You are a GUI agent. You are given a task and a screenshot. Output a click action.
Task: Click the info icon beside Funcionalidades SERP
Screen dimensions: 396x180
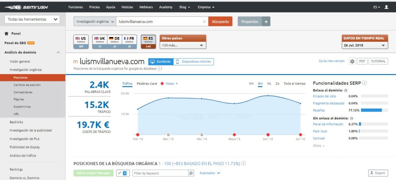pos(365,83)
